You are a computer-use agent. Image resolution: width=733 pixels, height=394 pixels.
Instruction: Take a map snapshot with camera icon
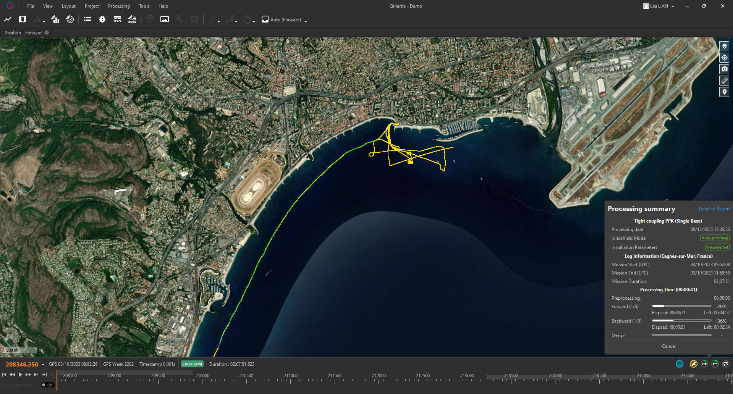pyautogui.click(x=724, y=69)
